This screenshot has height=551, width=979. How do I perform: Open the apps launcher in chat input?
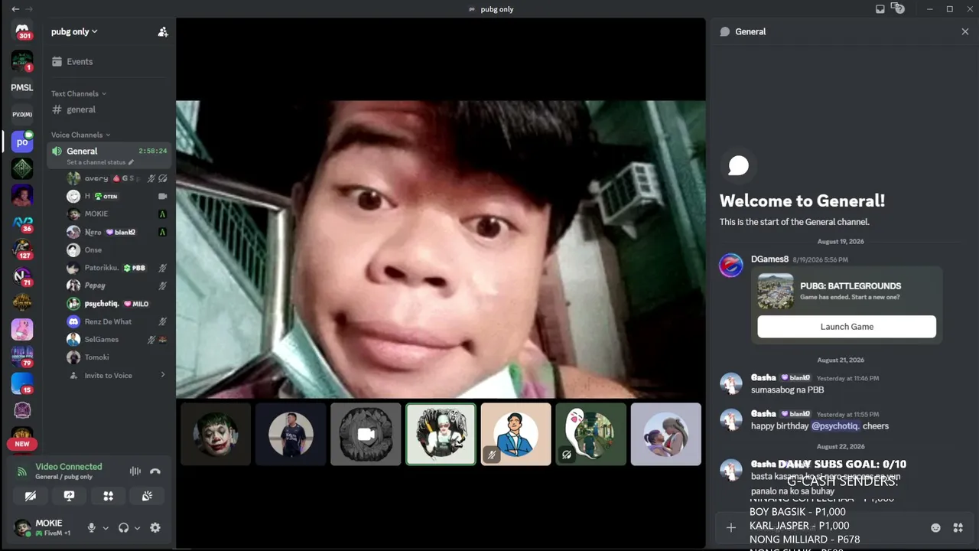[958, 527]
